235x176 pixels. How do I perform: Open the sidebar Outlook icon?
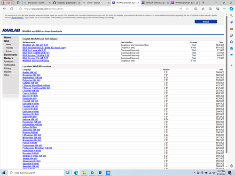(x=231, y=48)
